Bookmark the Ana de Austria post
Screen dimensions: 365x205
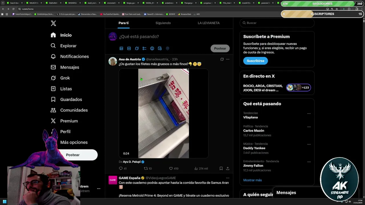click(x=221, y=169)
